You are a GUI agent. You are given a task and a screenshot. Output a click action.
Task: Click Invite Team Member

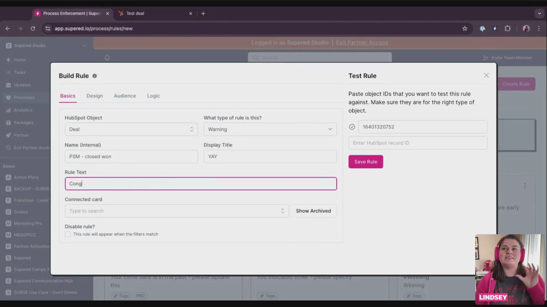508,58
